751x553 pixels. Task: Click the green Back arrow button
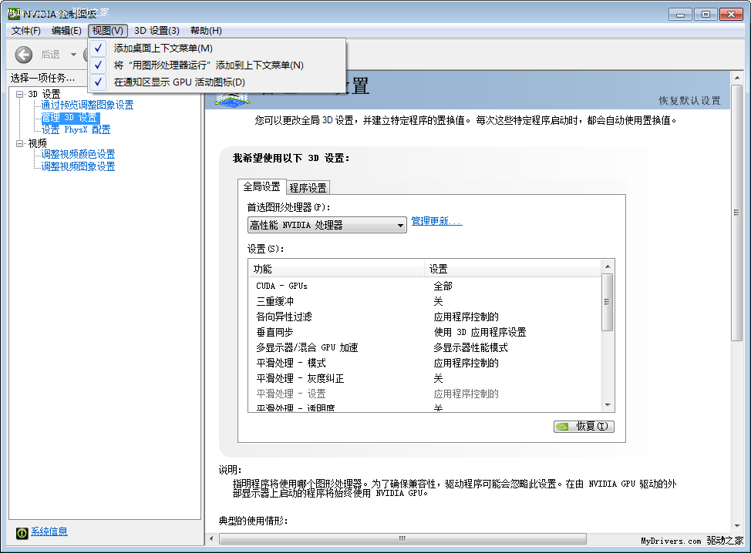click(23, 55)
